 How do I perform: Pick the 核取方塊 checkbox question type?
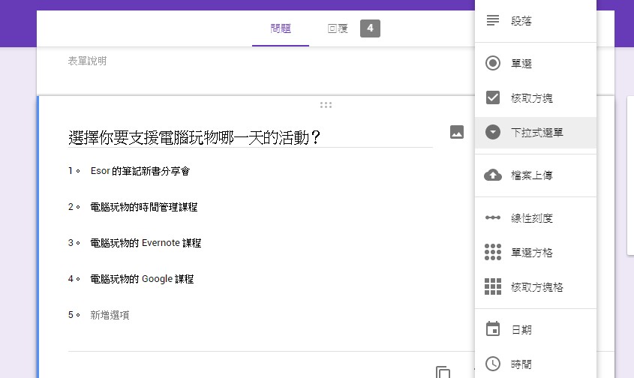[x=536, y=97]
